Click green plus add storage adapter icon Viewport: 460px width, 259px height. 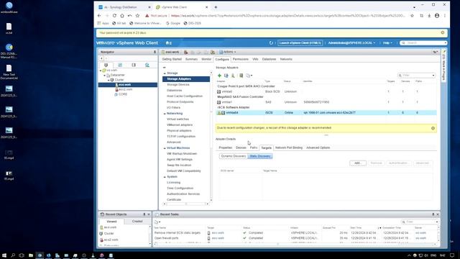tap(219, 76)
